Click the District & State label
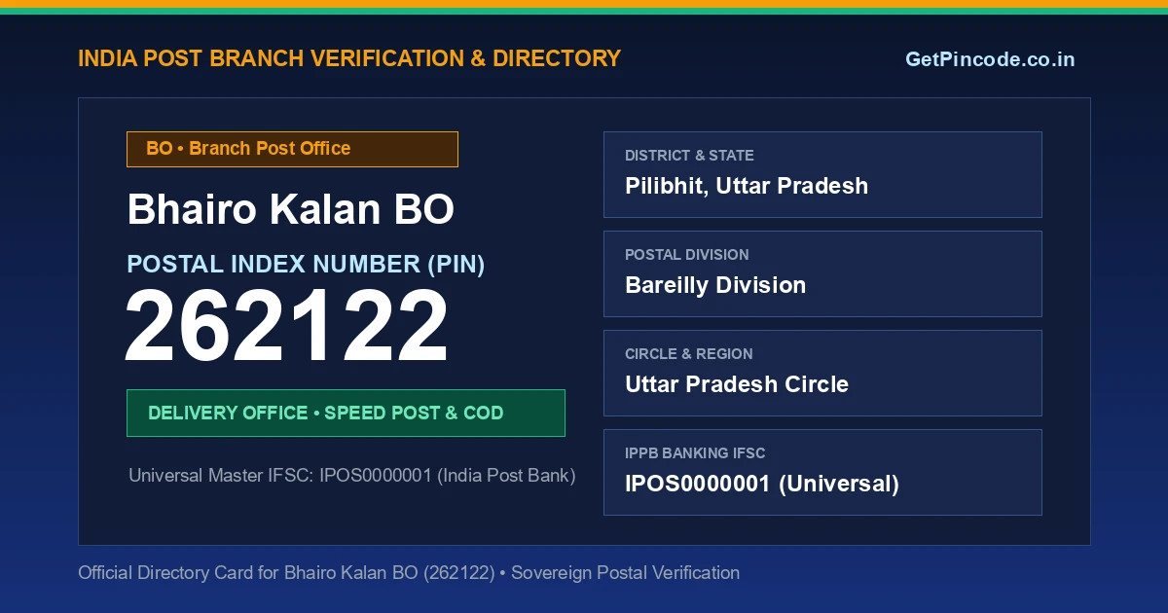Image resolution: width=1168 pixels, height=613 pixels. [x=689, y=156]
